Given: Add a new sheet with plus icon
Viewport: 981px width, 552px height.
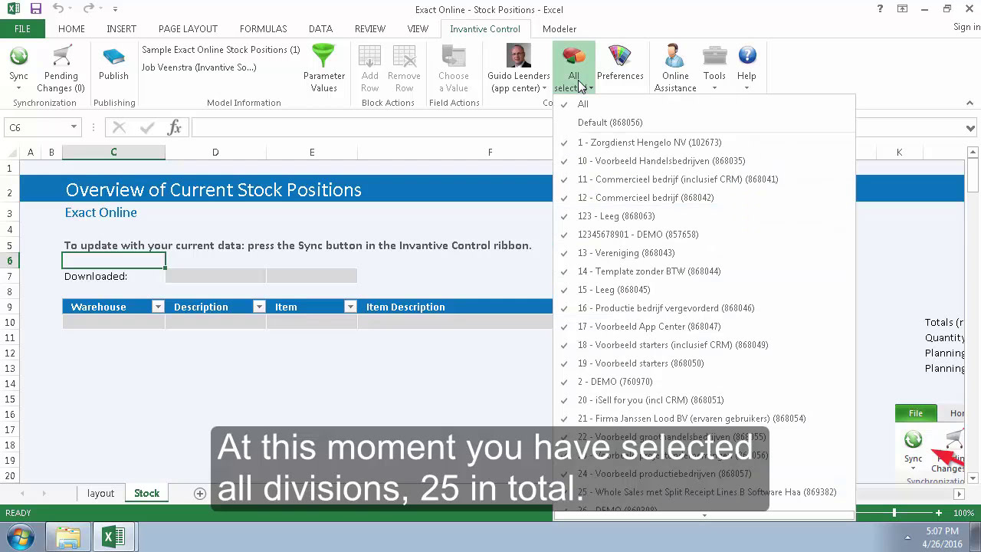Looking at the screenshot, I should 200,494.
